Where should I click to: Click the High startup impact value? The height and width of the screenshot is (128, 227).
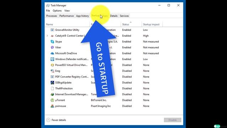(146, 36)
